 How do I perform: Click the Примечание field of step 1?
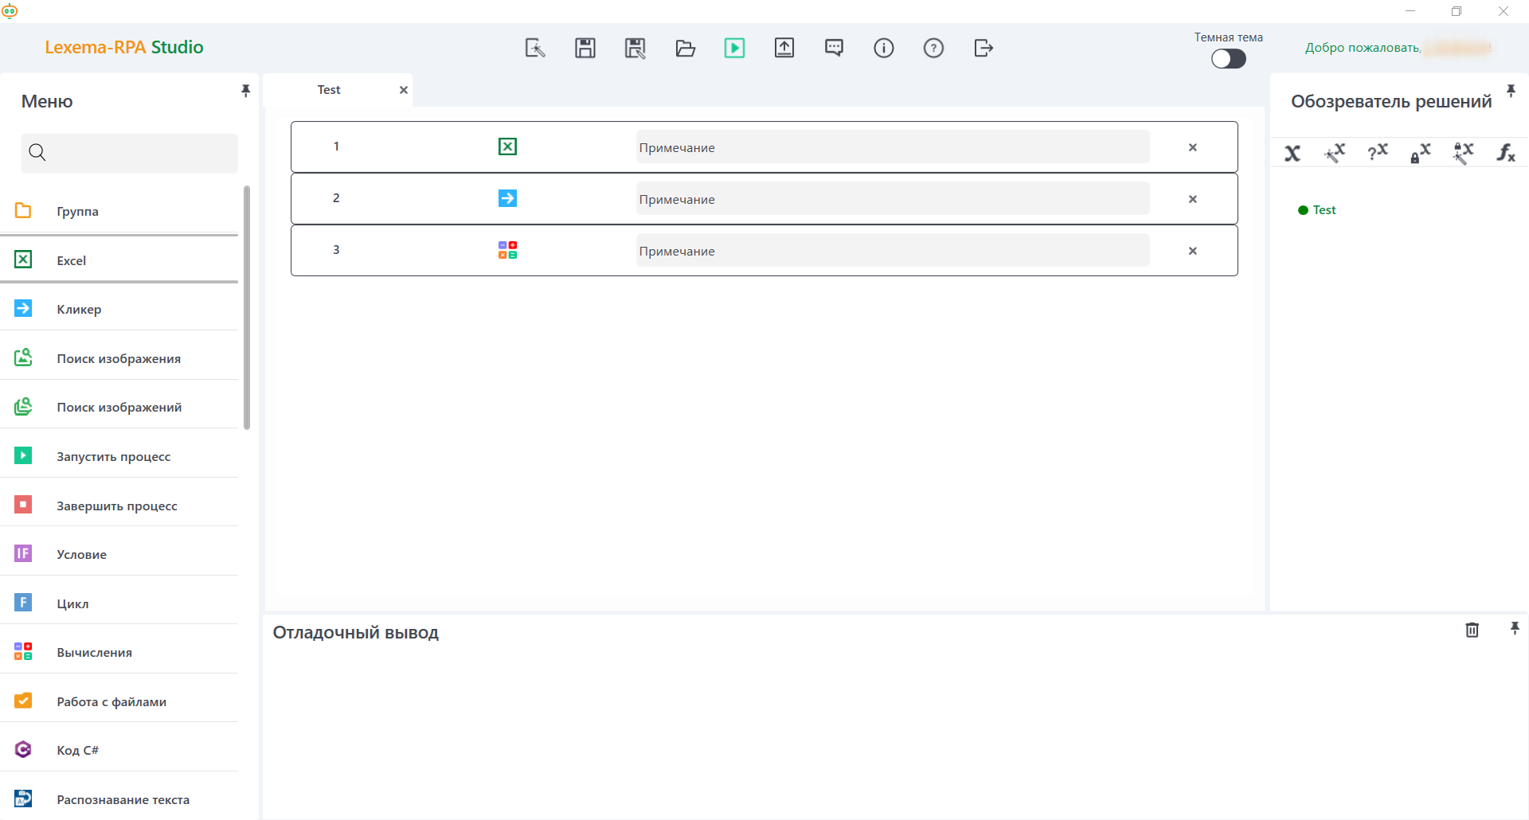(x=892, y=147)
